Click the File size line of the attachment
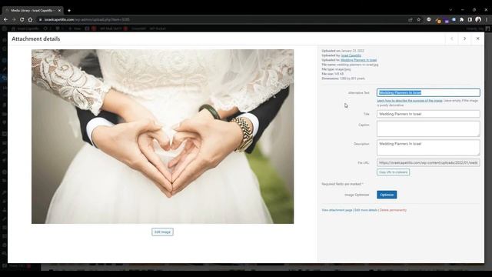 point(333,74)
